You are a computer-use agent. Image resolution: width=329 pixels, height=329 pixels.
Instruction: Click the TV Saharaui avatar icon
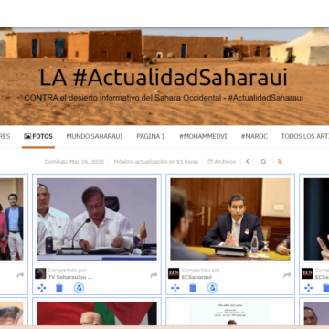pos(40,273)
